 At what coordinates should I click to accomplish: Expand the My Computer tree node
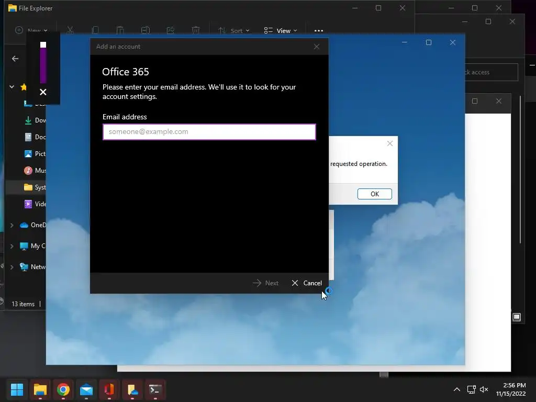pyautogui.click(x=12, y=246)
